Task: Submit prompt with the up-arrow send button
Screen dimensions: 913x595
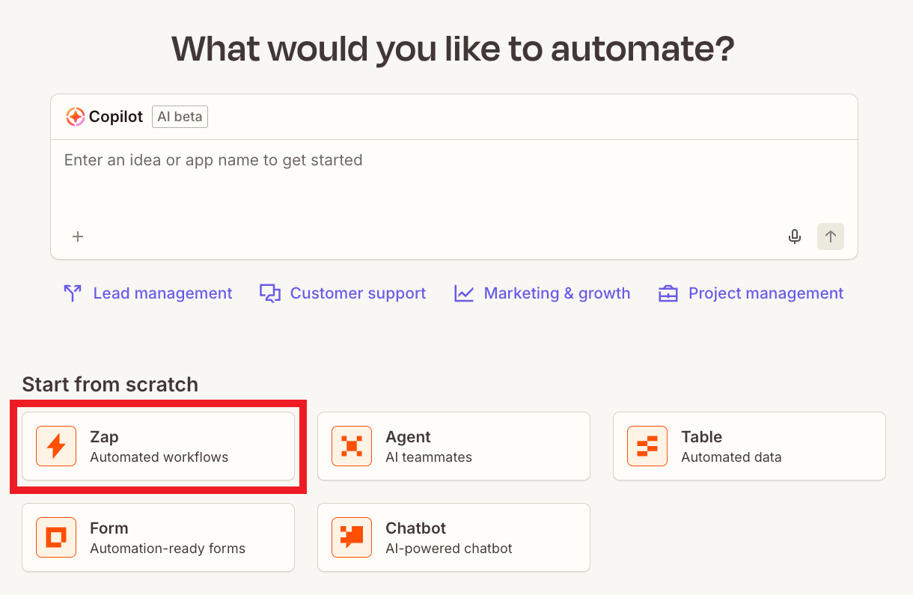Action: (x=831, y=237)
